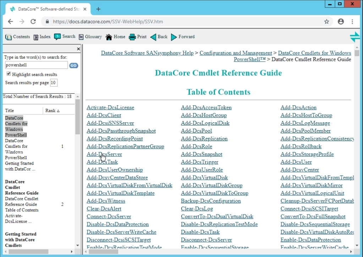Open the Disable-DcsTask link
363x257 pixels.
[200, 232]
